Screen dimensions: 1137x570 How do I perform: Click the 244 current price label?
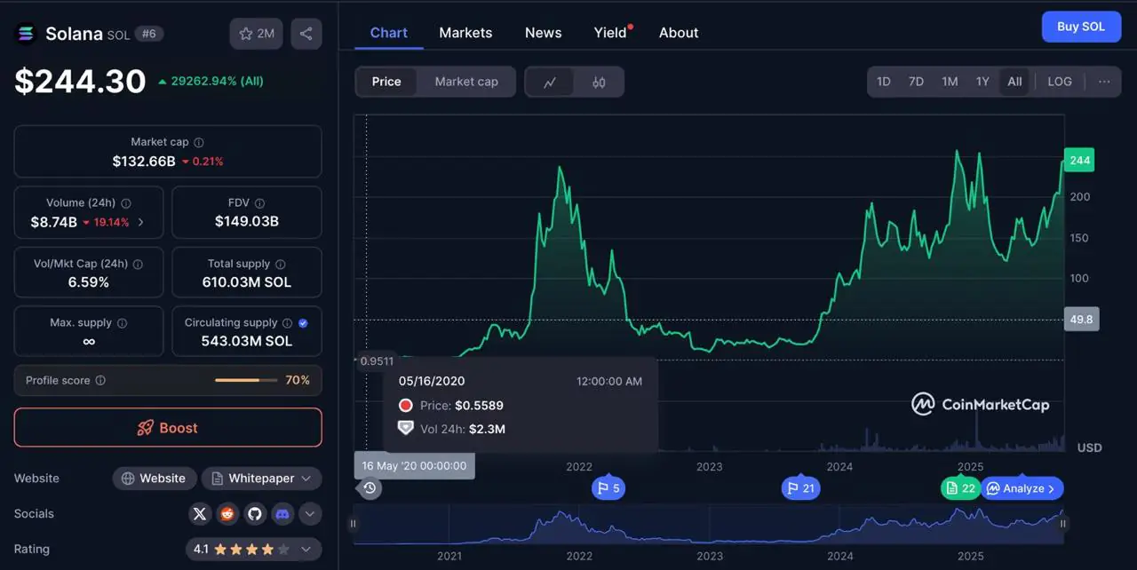coord(1079,160)
